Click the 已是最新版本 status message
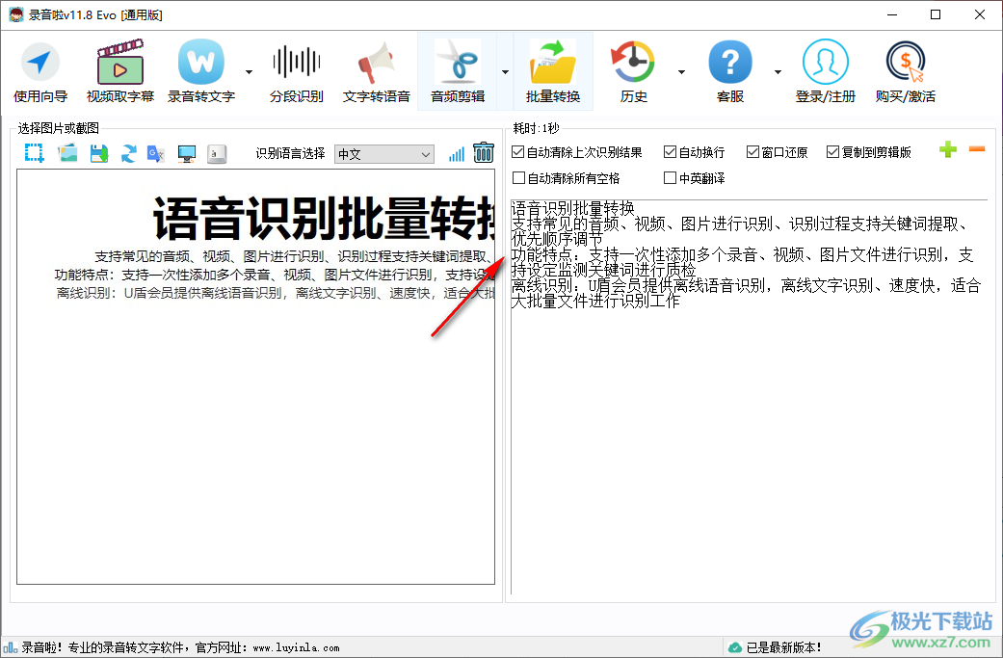This screenshot has width=1003, height=658. pyautogui.click(x=783, y=647)
